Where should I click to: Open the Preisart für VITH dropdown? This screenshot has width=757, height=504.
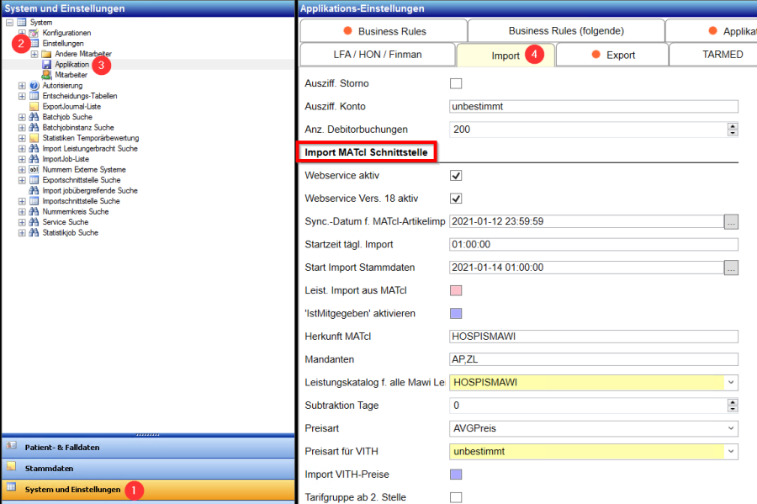click(731, 451)
